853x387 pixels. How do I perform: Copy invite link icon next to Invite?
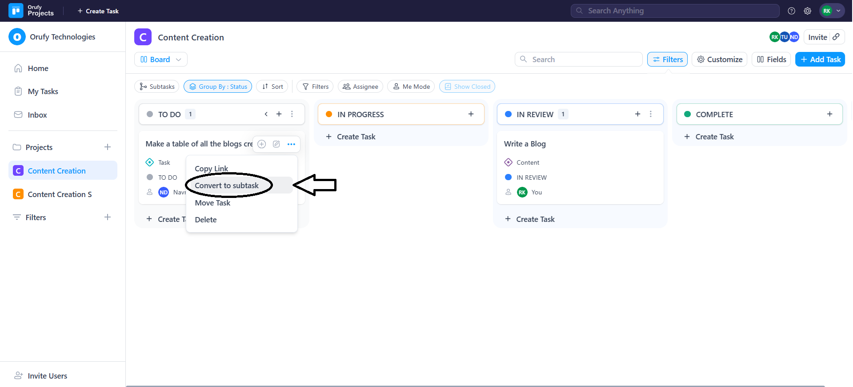point(836,37)
